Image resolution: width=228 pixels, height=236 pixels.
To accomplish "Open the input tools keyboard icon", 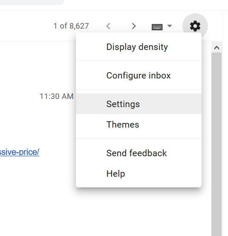I will pyautogui.click(x=157, y=27).
